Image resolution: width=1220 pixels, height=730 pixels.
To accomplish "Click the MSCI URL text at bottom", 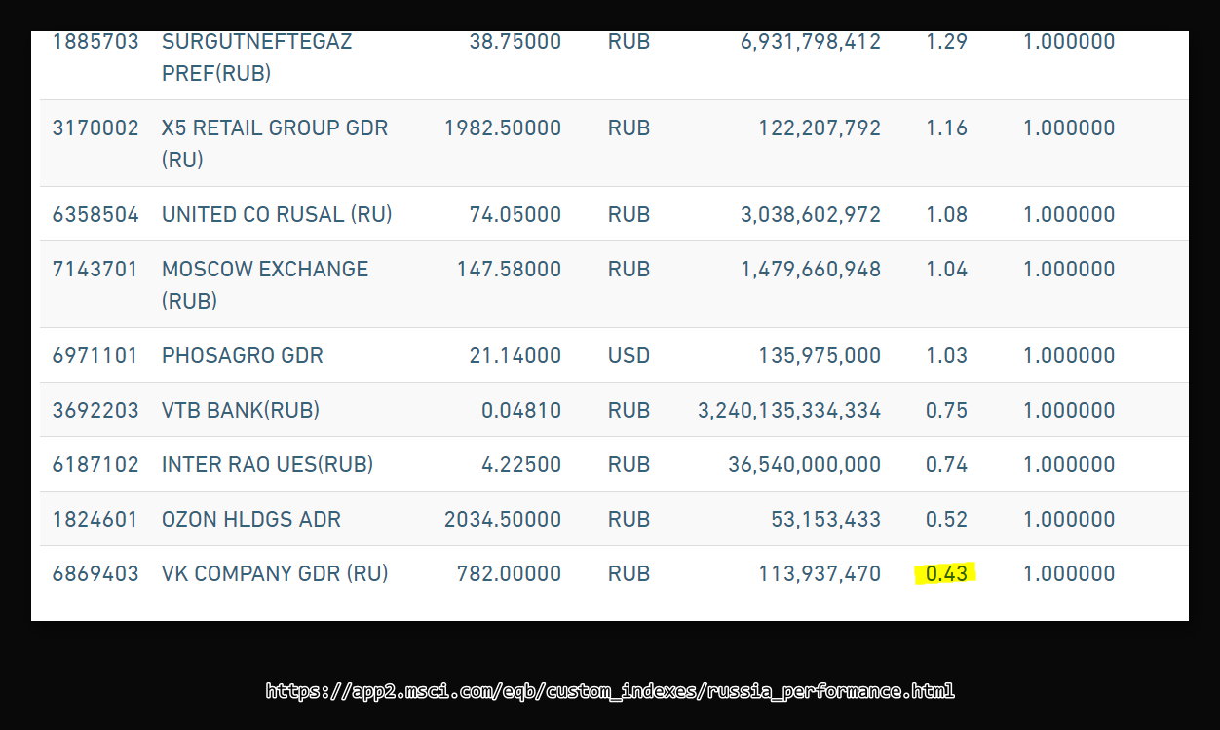I will click(610, 691).
